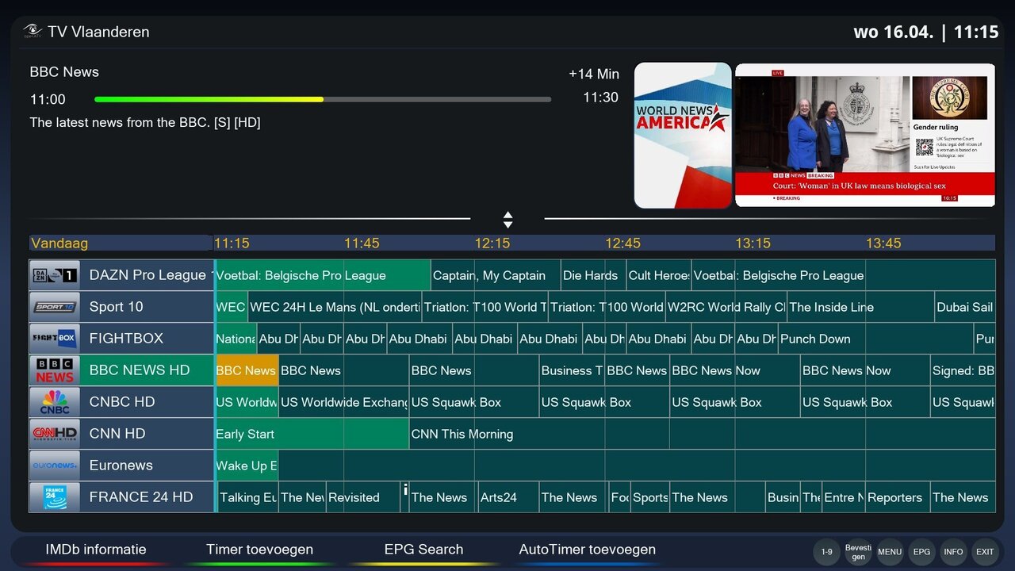1015x571 pixels.
Task: Select the Sport 10 channel logo
Action: coord(55,307)
